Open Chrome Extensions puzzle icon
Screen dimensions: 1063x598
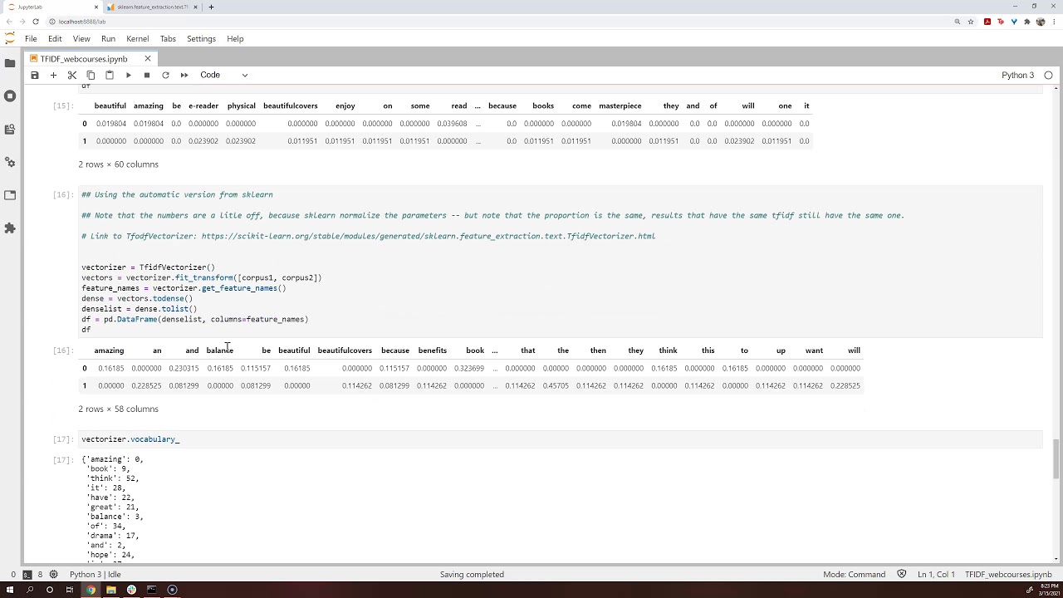coord(1027,22)
